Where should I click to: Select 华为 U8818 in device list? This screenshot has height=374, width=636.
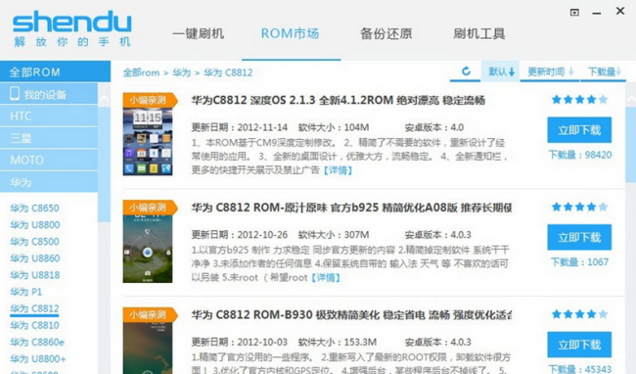[35, 275]
